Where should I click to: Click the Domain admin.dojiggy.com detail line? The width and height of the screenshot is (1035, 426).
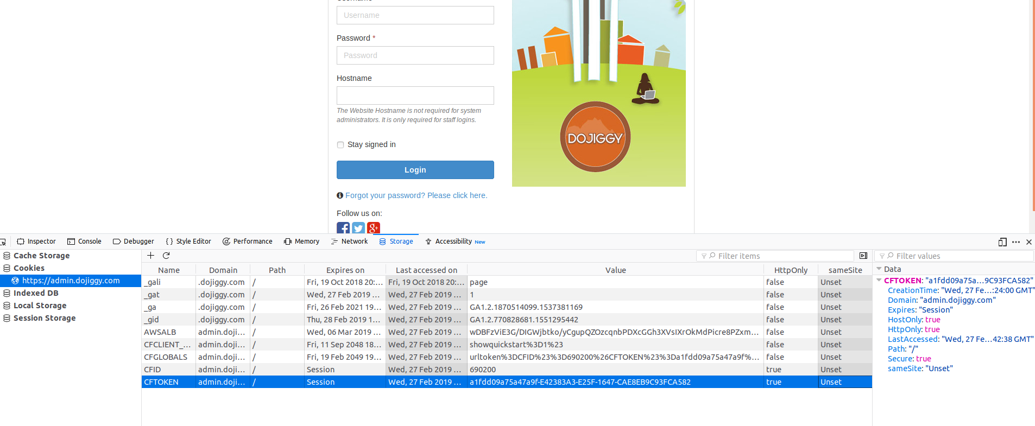942,300
